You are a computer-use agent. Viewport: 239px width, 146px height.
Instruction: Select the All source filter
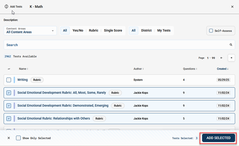click(133, 31)
